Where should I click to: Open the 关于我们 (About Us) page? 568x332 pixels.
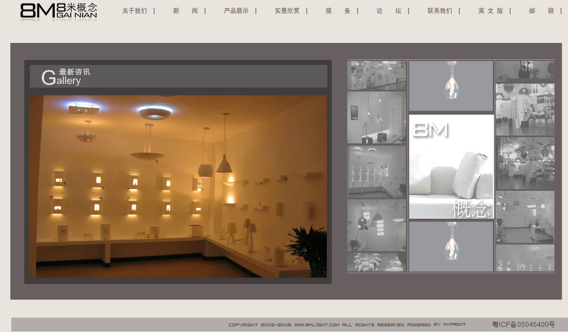pos(135,11)
